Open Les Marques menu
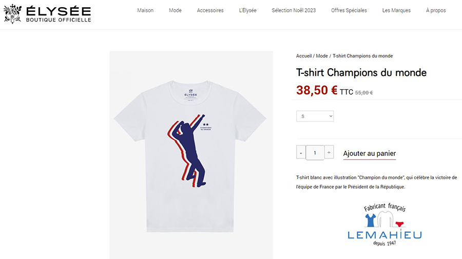The height and width of the screenshot is (259, 462). point(396,11)
